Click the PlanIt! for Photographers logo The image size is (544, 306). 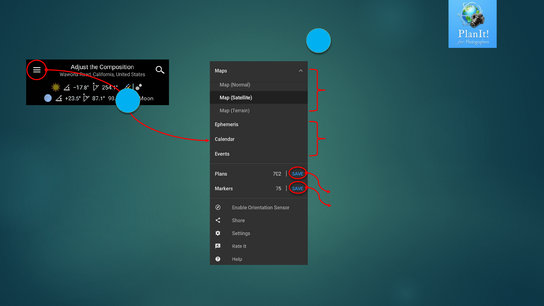(472, 24)
